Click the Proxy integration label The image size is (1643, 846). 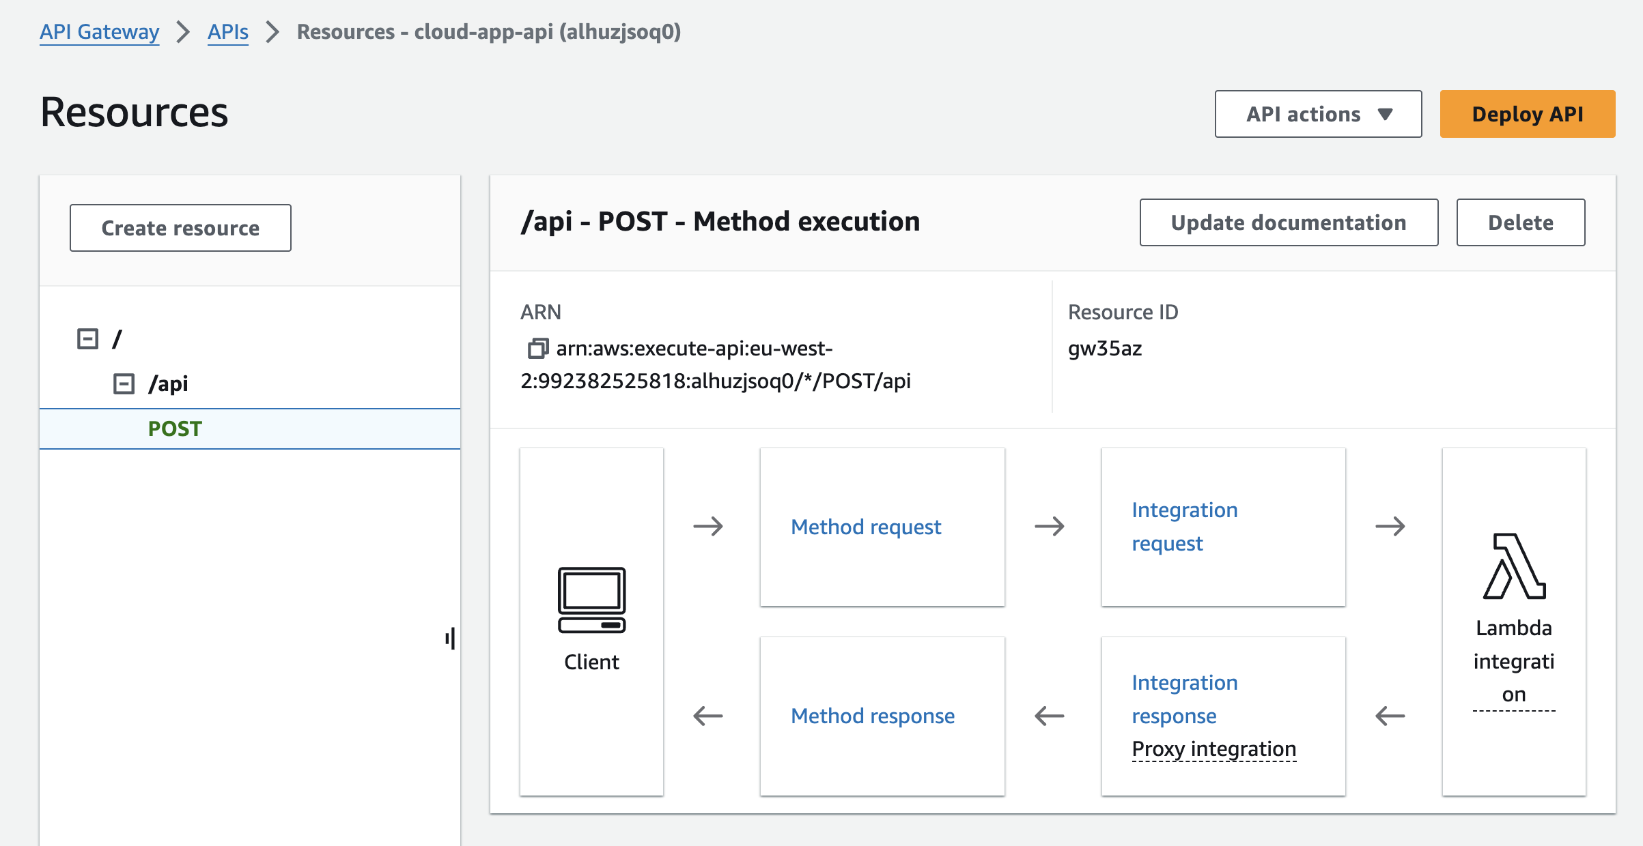1214,749
